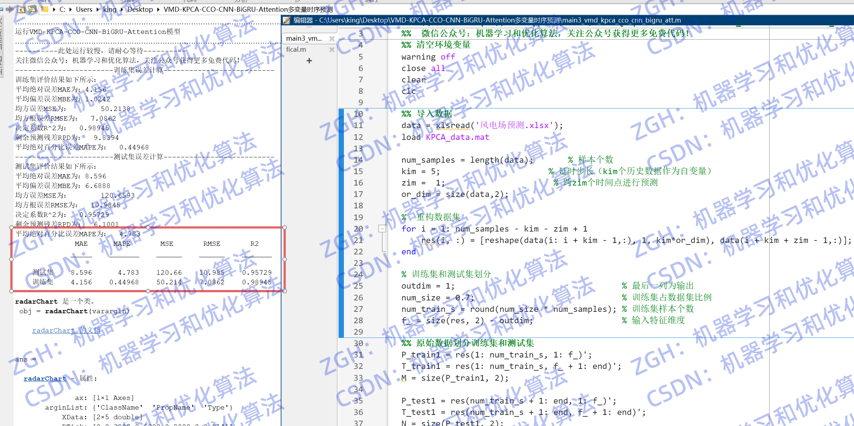Screen dimensions: 854x426
Task: Close the fical.m editor tab
Action: tap(332, 50)
